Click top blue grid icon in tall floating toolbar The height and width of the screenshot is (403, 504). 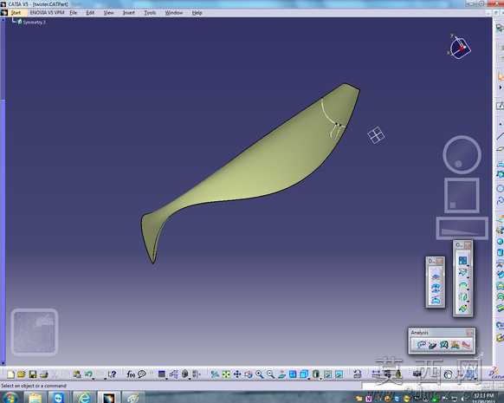(462, 260)
